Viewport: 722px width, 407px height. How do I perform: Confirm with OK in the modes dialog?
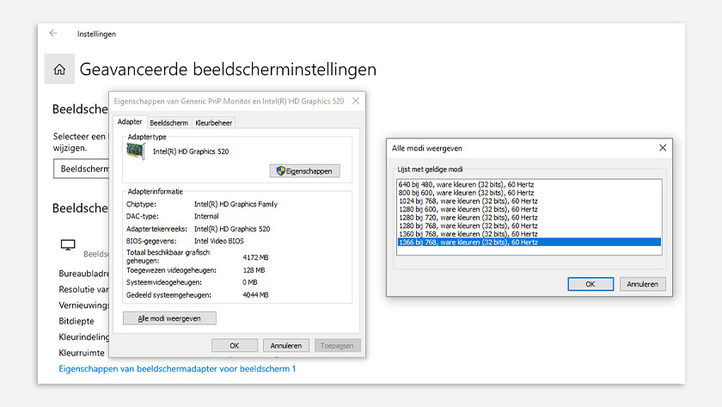(x=590, y=284)
